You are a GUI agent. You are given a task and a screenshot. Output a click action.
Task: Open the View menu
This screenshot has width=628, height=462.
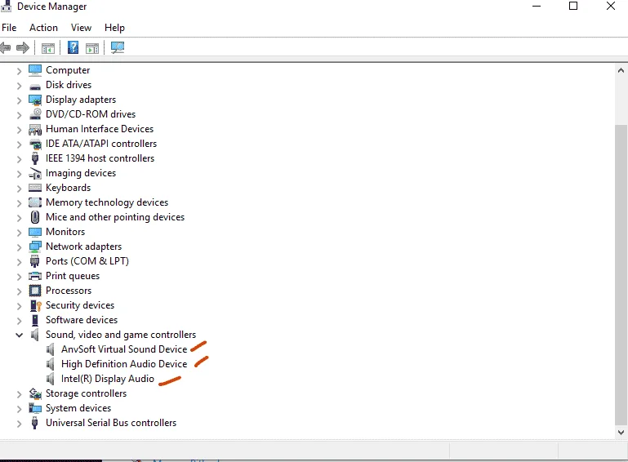(x=81, y=28)
